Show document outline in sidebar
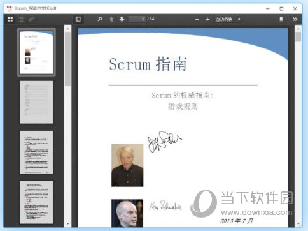Screen dimensions: 308x231 click(x=21, y=19)
